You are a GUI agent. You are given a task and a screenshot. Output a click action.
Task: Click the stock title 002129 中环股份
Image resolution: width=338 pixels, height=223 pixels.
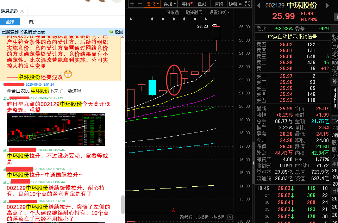pyautogui.click(x=291, y=5)
